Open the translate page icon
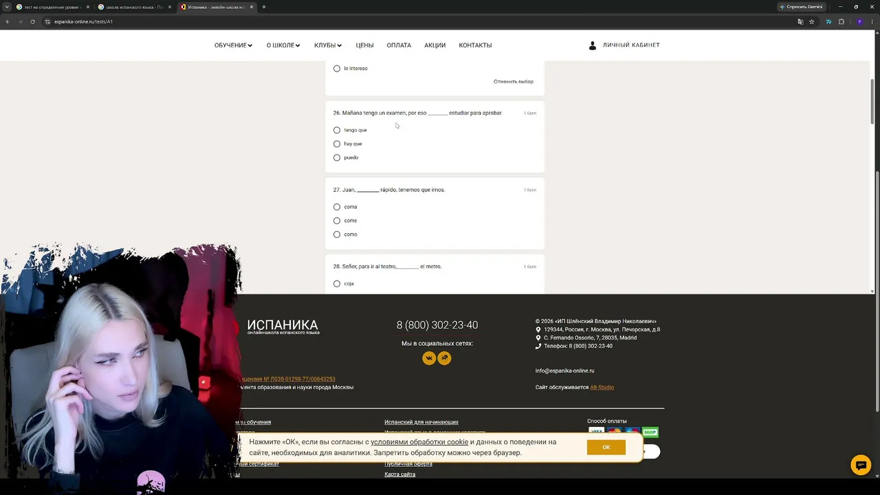 point(800,21)
